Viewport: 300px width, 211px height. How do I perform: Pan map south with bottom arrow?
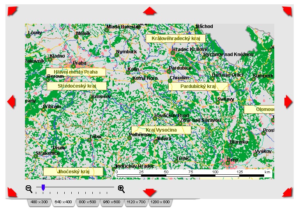pyautogui.click(x=150, y=192)
